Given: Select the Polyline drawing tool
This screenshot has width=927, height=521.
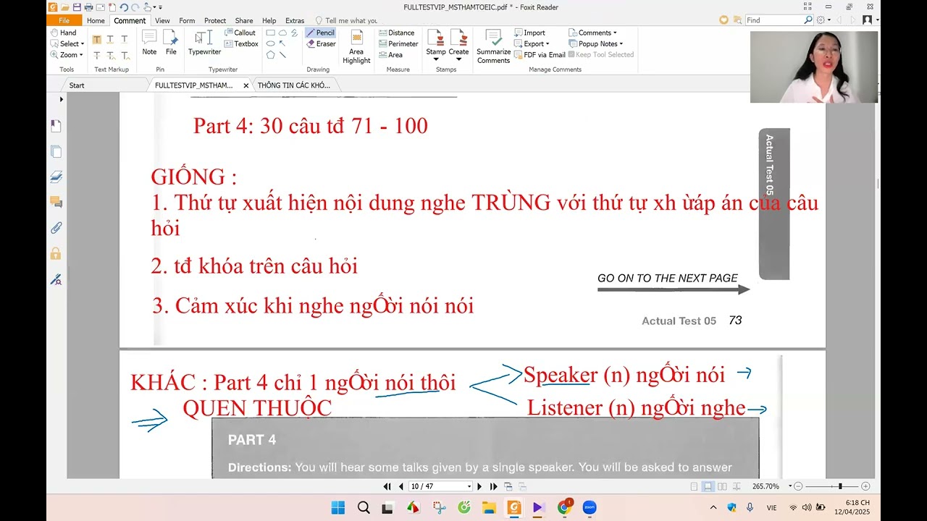Looking at the screenshot, I should [294, 33].
